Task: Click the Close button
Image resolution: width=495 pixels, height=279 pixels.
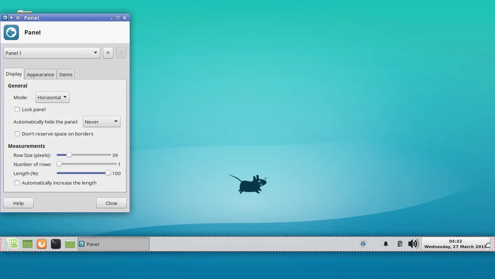Action: click(111, 203)
